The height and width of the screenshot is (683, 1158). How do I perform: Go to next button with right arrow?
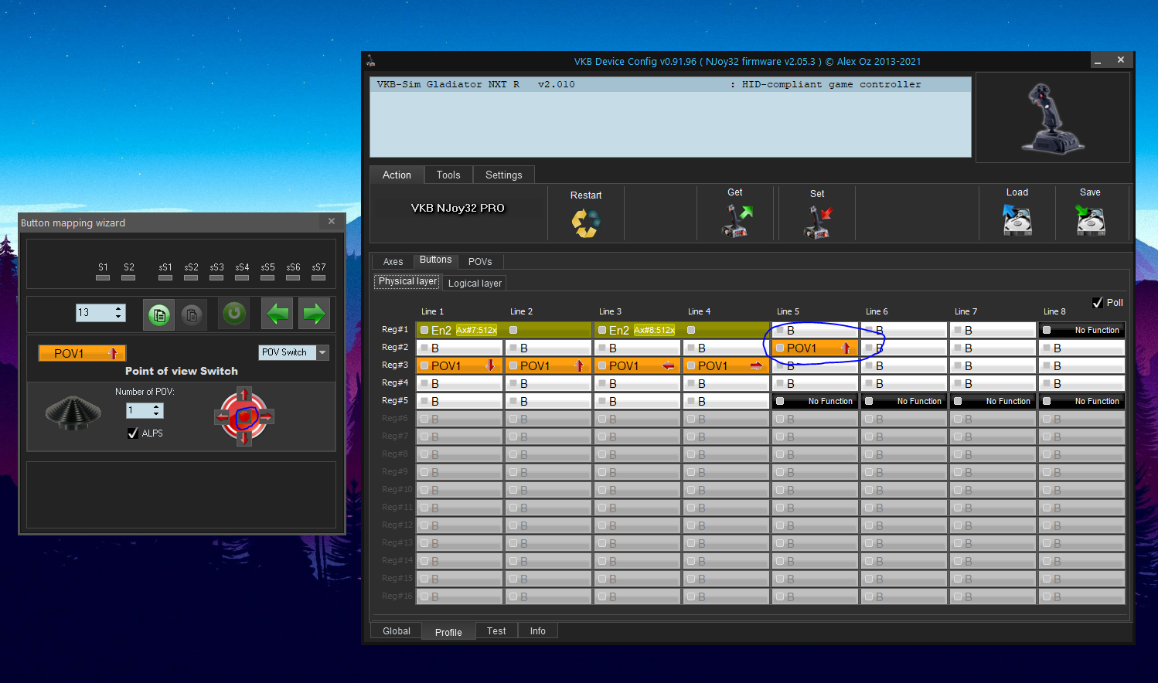(x=314, y=313)
